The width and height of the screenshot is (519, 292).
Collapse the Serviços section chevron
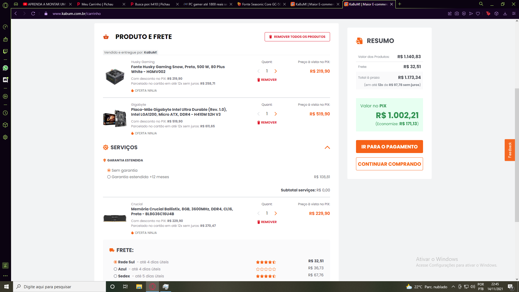[x=327, y=147]
